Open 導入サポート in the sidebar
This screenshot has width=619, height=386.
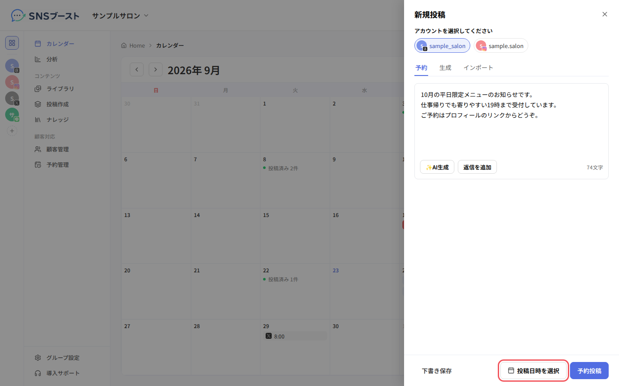tap(67, 373)
